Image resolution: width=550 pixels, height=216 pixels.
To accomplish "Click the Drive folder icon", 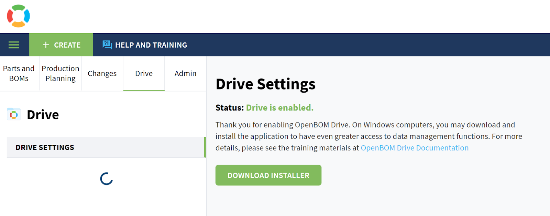I will click(14, 114).
